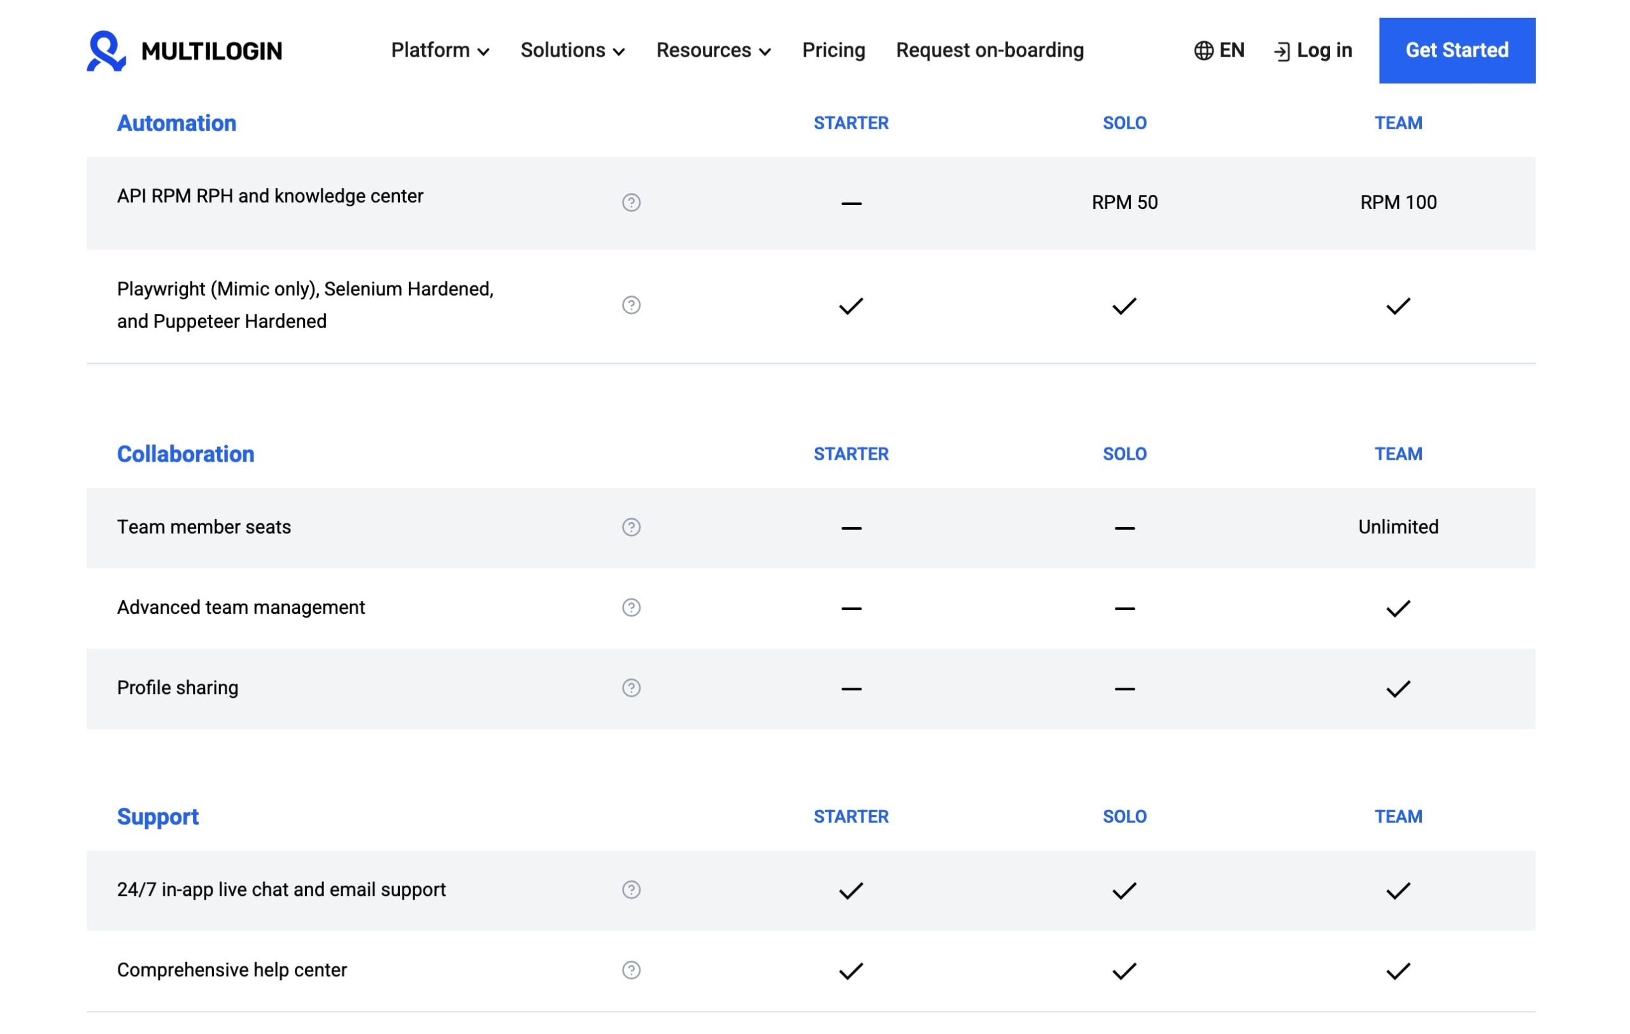Click SOLO checkmark for 24/7 live chat

pyautogui.click(x=1124, y=891)
